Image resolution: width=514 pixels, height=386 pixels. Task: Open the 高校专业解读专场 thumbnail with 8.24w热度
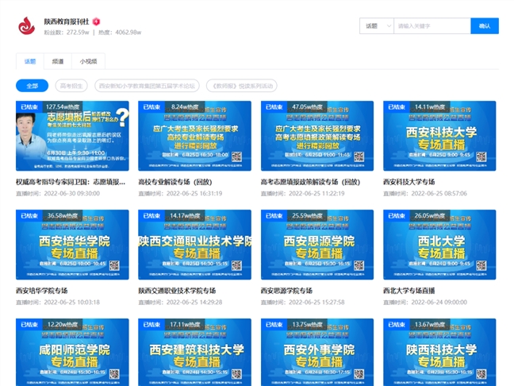click(194, 136)
